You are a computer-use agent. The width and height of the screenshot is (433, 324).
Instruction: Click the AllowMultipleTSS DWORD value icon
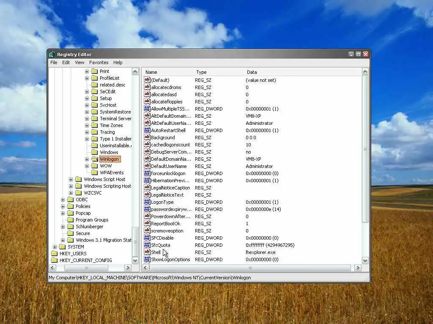click(147, 108)
